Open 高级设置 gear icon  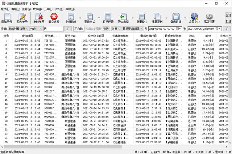coord(209,17)
